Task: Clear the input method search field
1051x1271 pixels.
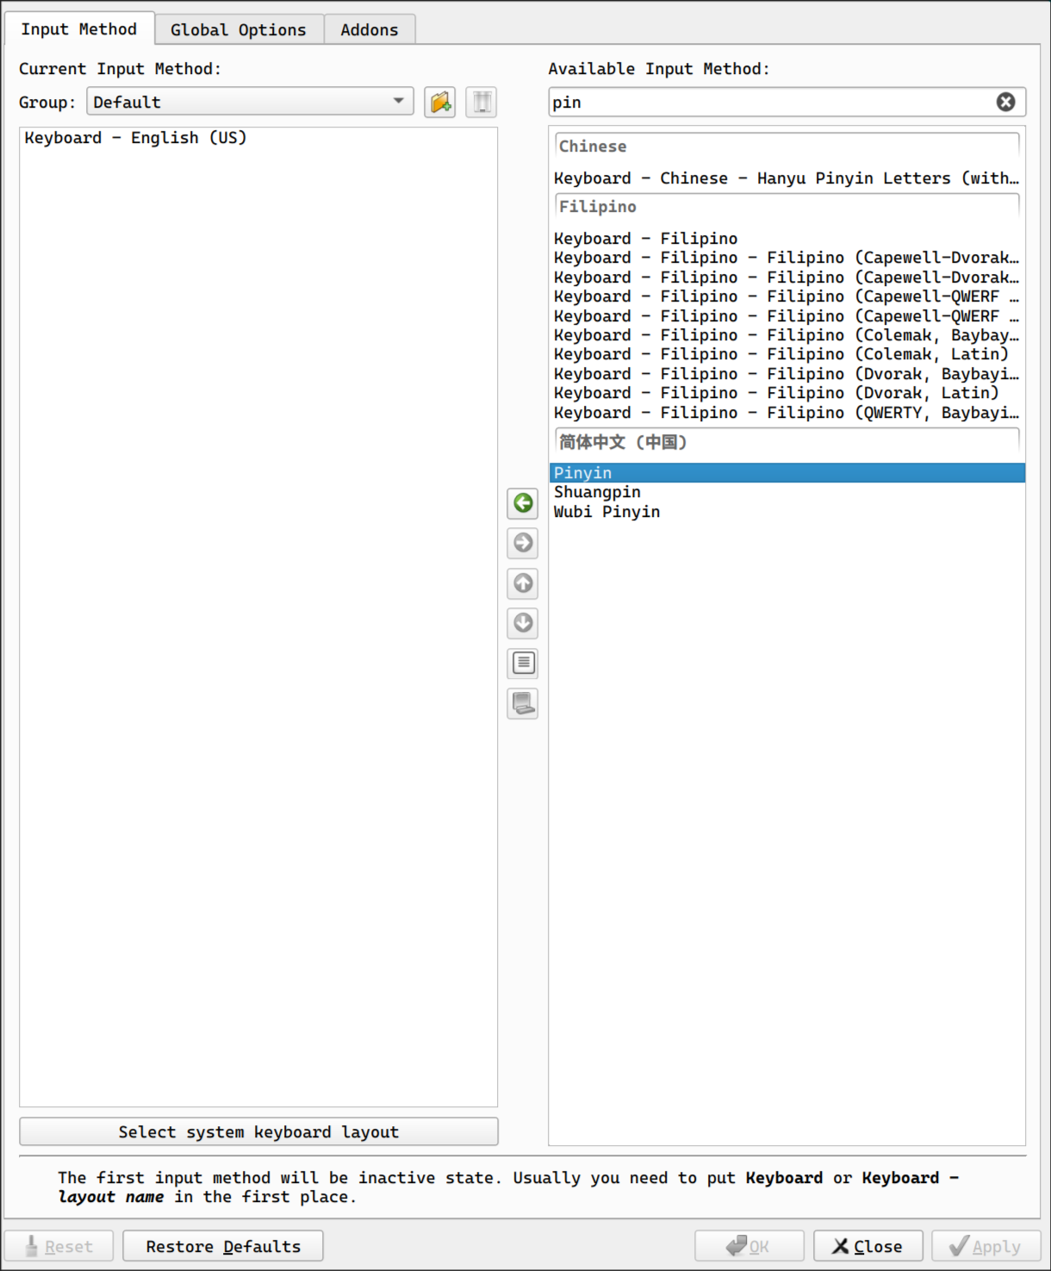Action: coord(1005,103)
